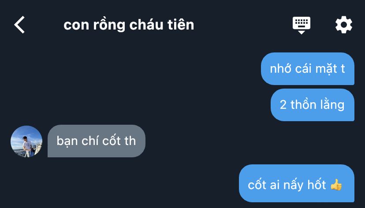Select the 'nhớ cái mặt t' message bubble
This screenshot has width=365, height=208.
point(308,69)
